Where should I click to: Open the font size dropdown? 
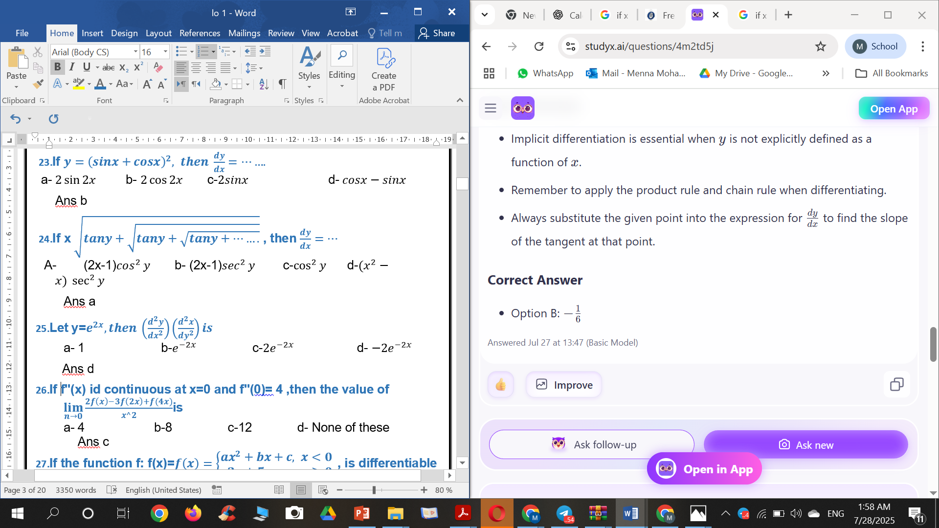coord(165,51)
